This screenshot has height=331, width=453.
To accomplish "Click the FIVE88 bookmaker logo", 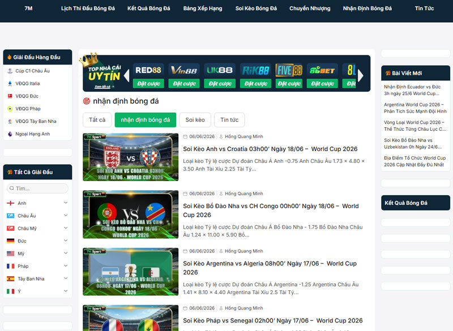I will (289, 70).
